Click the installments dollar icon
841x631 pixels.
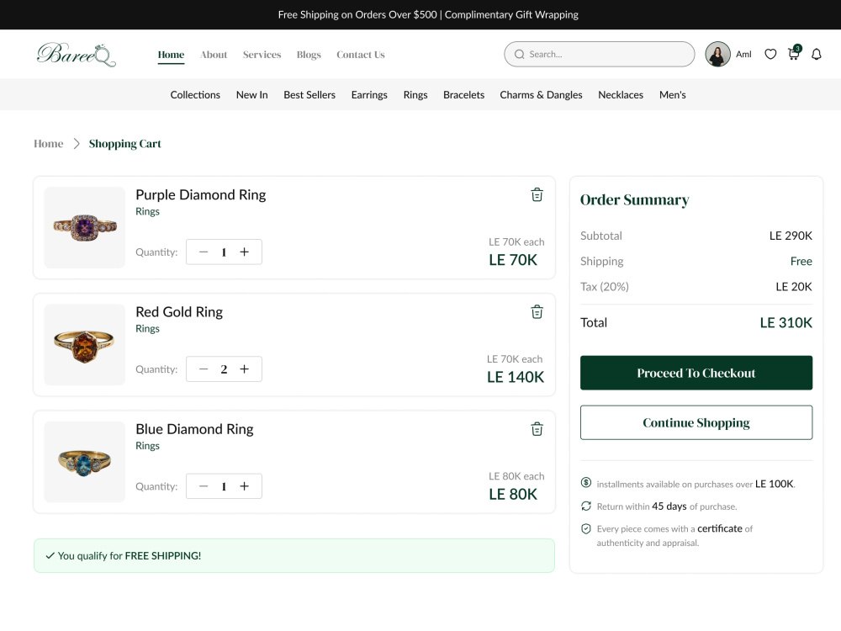pos(586,482)
